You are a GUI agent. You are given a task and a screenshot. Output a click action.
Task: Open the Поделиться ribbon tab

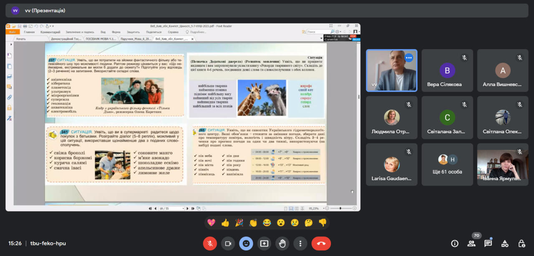(154, 32)
